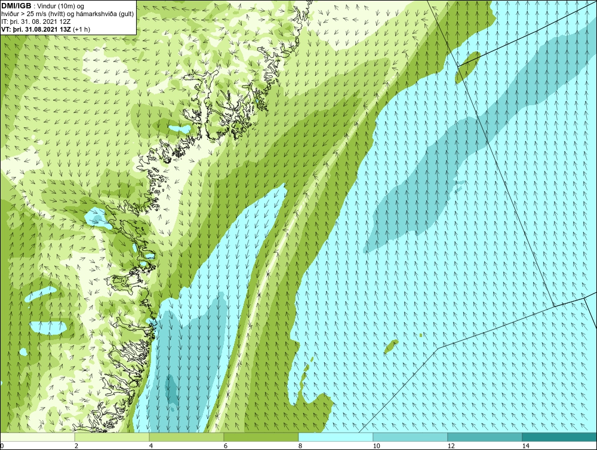
Task: Click the 6–8 m/s legend color swatch
Action: 261,437
